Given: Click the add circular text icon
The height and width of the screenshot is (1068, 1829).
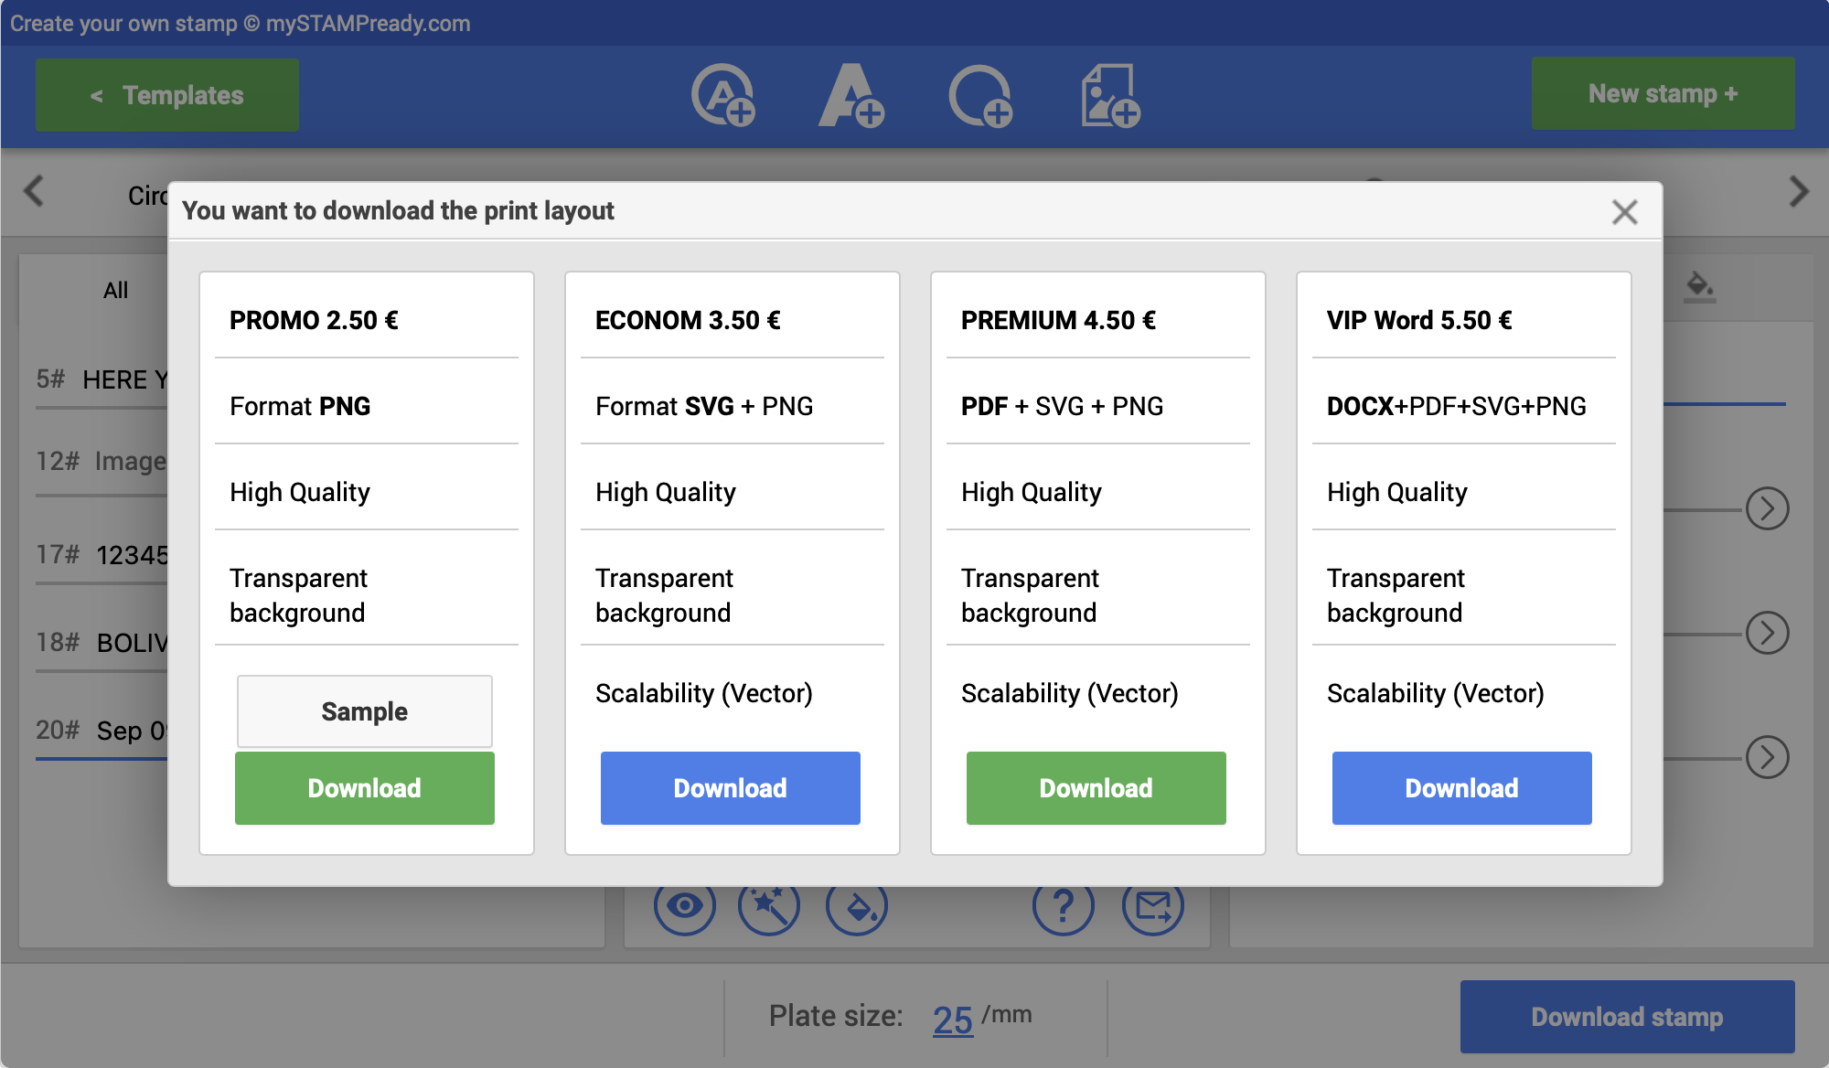Looking at the screenshot, I should coord(722,95).
